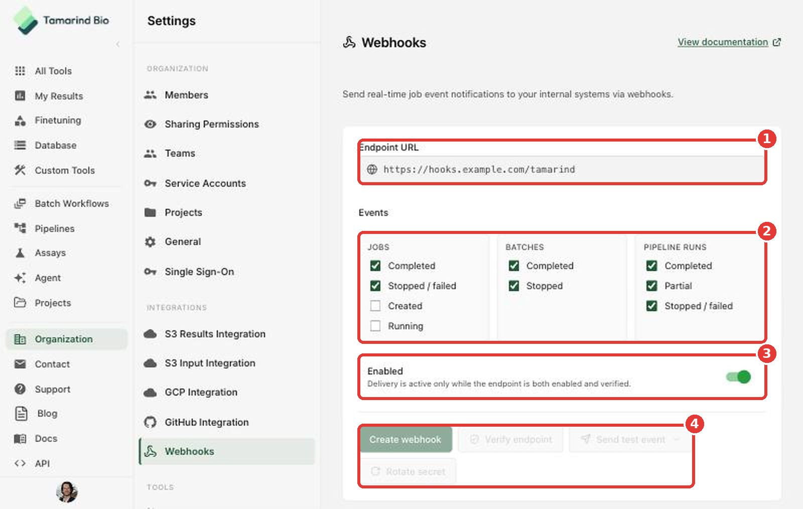Open Members settings section
Viewport: 803px width, 509px height.
227,95
